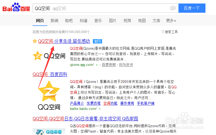Click the qzone.qq.com/ URL text
Viewport: 216px width, 135px height.
pyautogui.click(x=82, y=65)
